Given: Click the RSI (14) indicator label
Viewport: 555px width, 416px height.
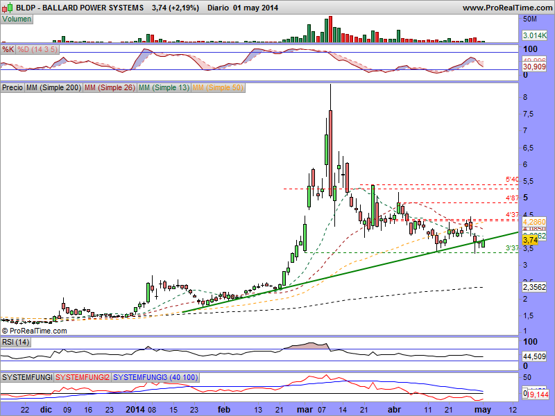Looking at the screenshot, I should (x=16, y=342).
